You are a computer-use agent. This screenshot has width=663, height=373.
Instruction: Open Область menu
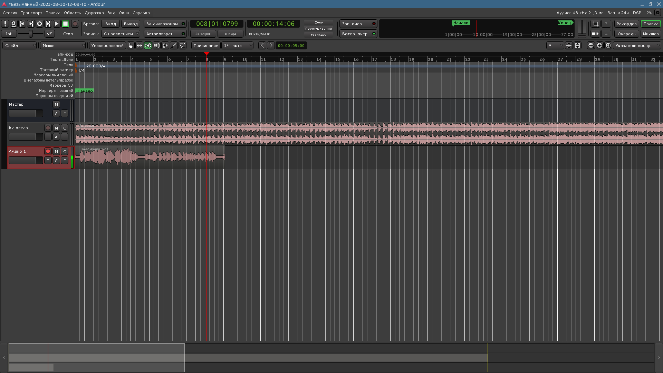pos(73,13)
